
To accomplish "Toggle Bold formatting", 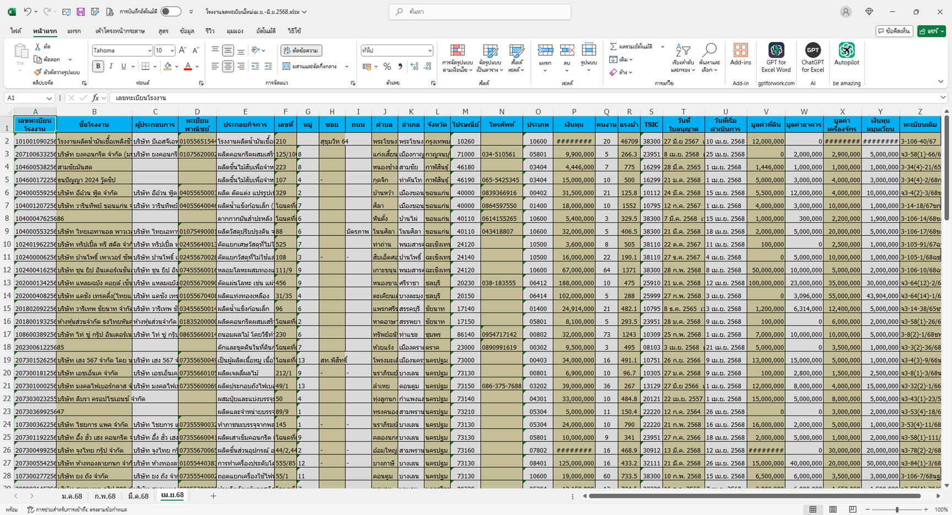I will click(98, 66).
